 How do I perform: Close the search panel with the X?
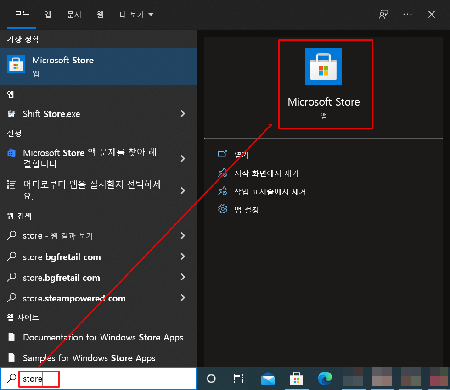tap(432, 14)
